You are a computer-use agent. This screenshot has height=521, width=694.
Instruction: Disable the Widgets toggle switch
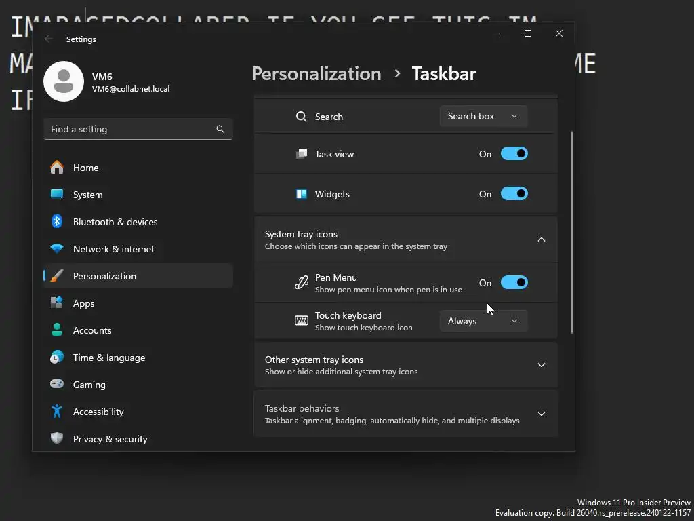514,194
